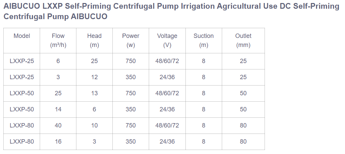This screenshot has height=154, width=345.
Task: Click the AIBUCUO LXXP pump title heading
Action: click(171, 11)
